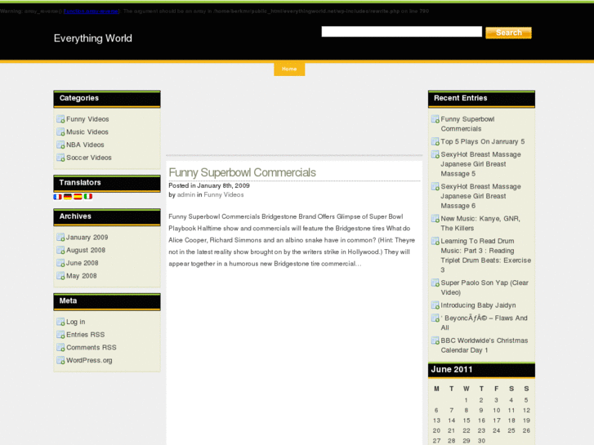Open the Entries RSS feed link

(x=85, y=335)
